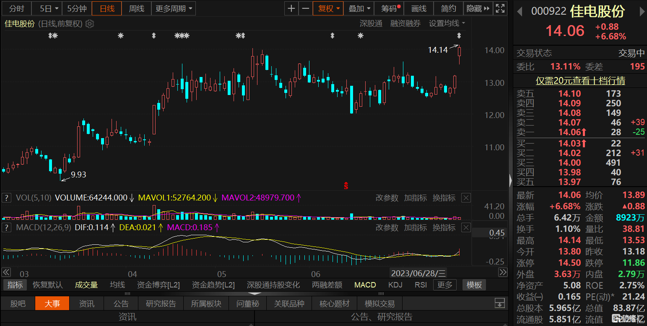Open the 研究报告 tab
647x326 pixels.
tap(161, 303)
